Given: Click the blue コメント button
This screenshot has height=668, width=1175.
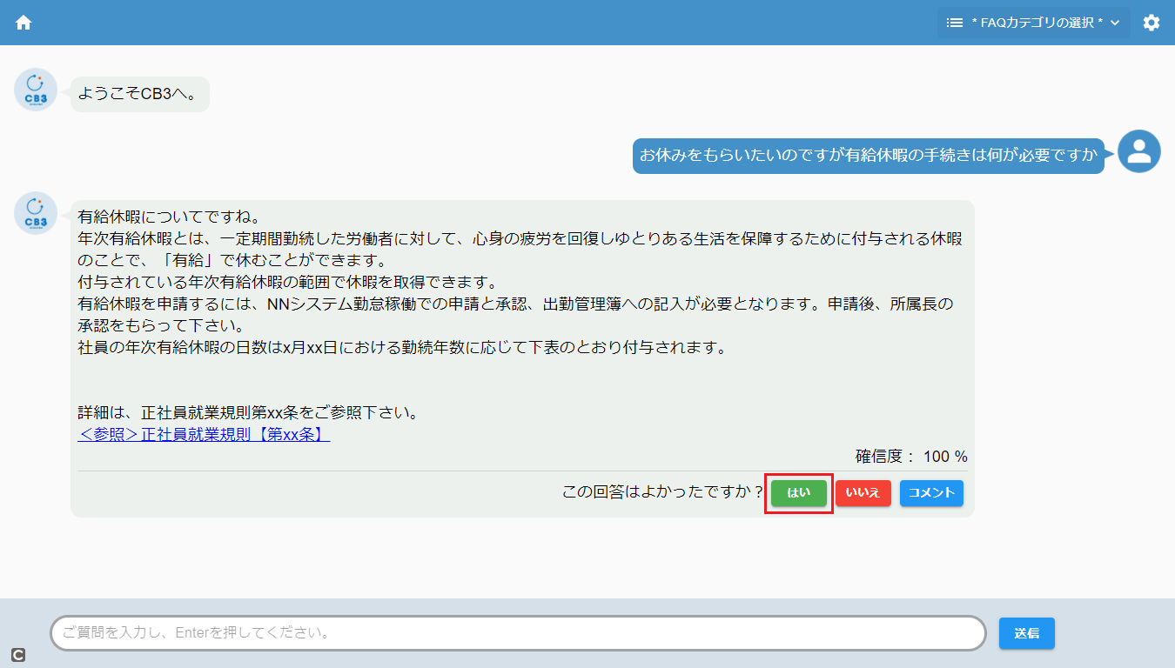Looking at the screenshot, I should [931, 493].
